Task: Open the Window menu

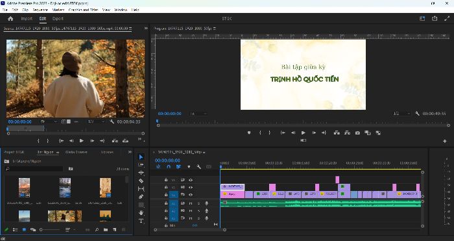Action: tap(121, 10)
